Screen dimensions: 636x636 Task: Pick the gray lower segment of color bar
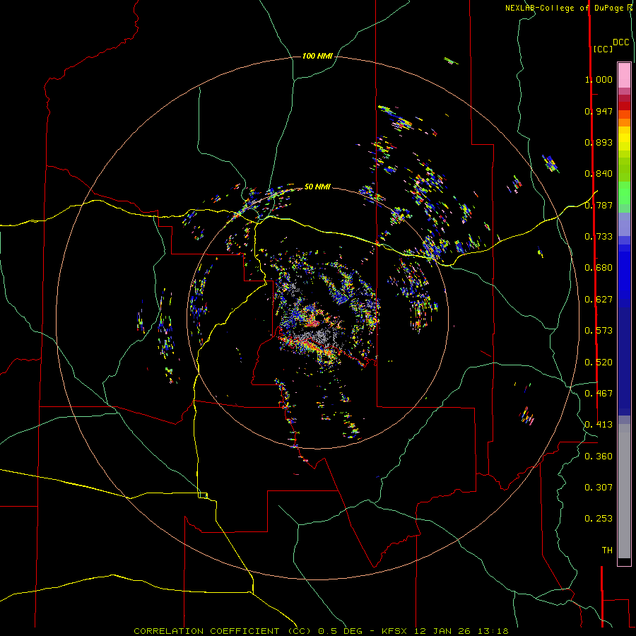coord(624,491)
